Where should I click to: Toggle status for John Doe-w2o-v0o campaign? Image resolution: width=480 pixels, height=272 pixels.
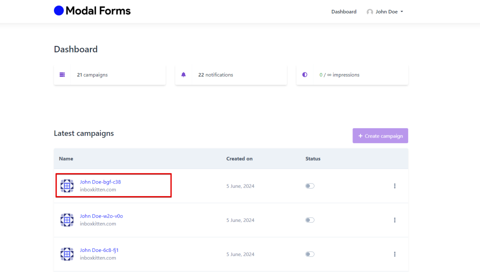click(x=309, y=220)
